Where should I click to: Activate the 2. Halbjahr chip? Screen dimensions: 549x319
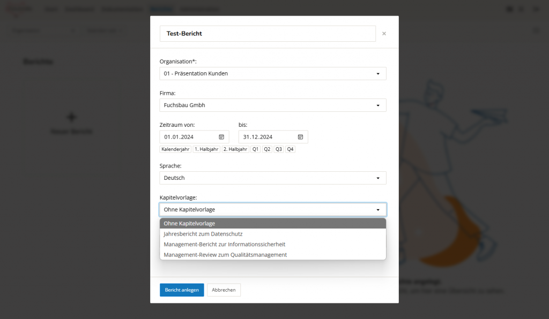[x=235, y=149]
